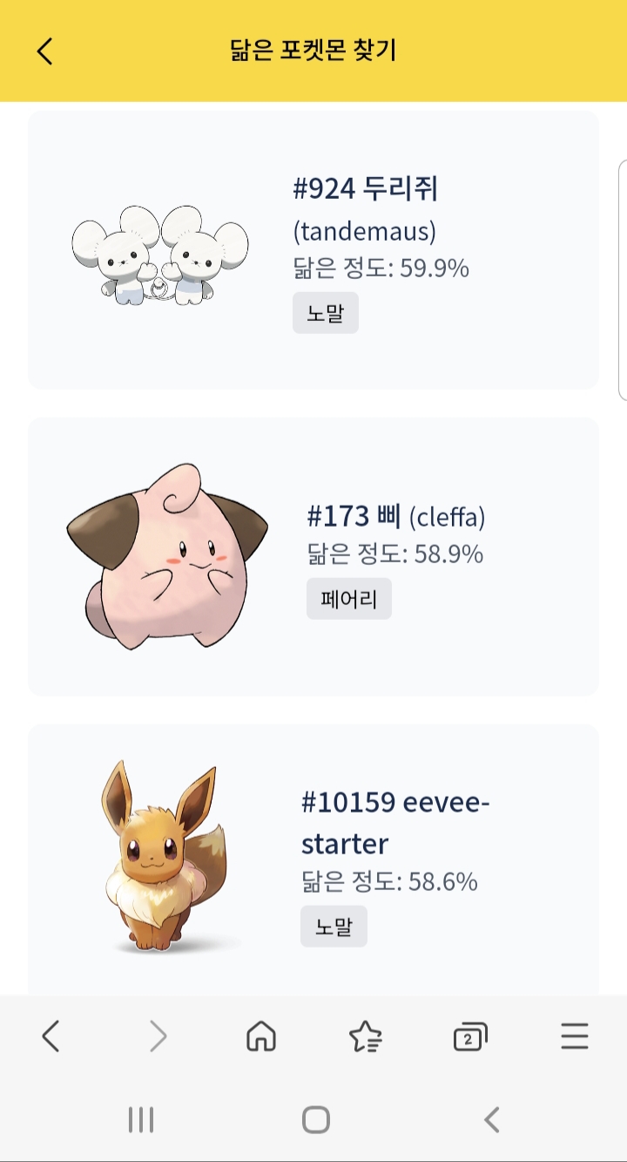Open the #173 삐 (cleffa) title

pyautogui.click(x=396, y=517)
